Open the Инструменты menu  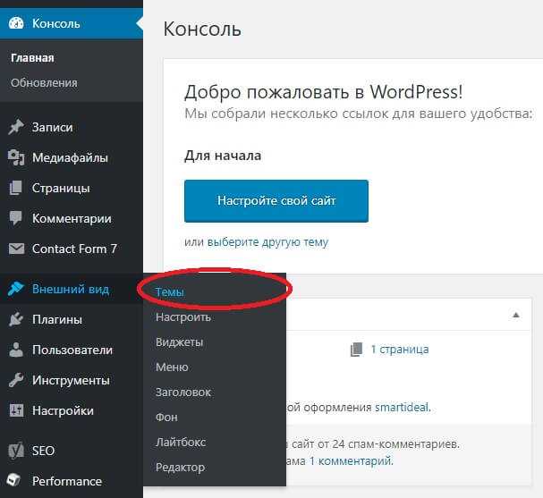point(72,380)
